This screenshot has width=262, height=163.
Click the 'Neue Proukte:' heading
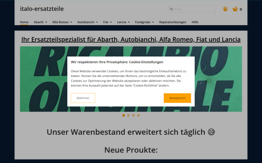point(131,150)
